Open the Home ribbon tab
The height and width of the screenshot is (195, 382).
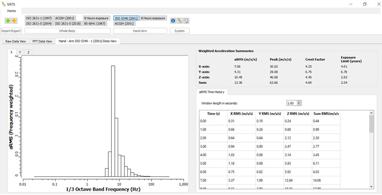pyautogui.click(x=12, y=11)
